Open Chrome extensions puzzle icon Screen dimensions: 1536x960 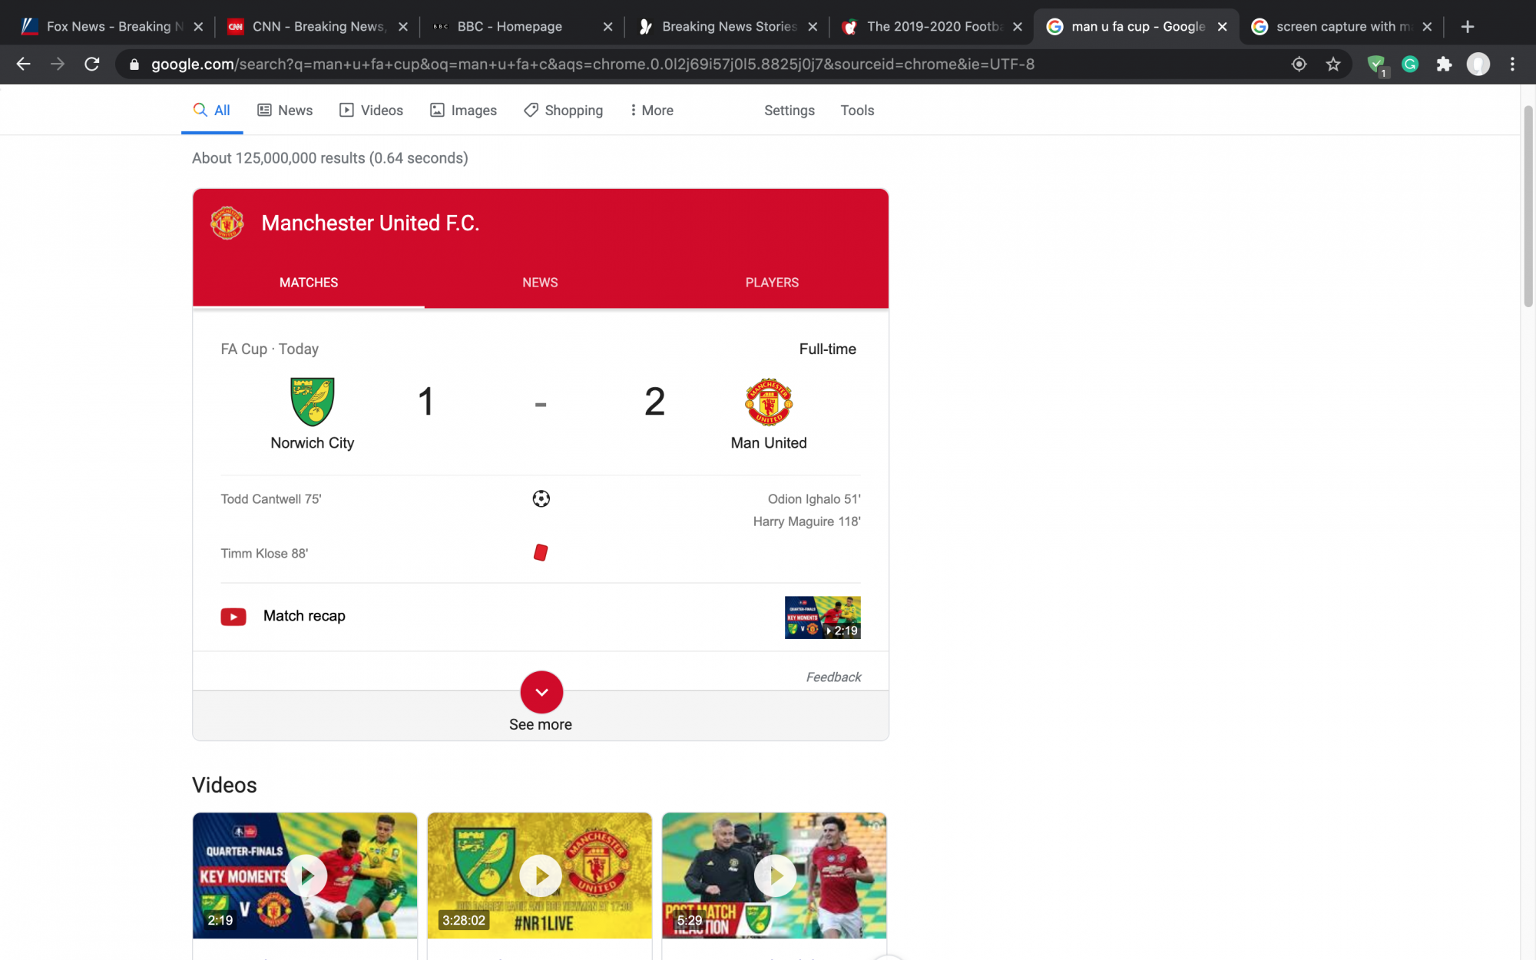click(1444, 65)
